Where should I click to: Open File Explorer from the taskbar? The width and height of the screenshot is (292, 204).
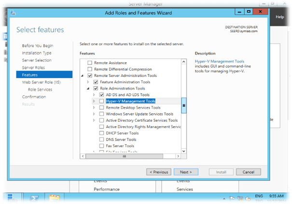coord(55,198)
